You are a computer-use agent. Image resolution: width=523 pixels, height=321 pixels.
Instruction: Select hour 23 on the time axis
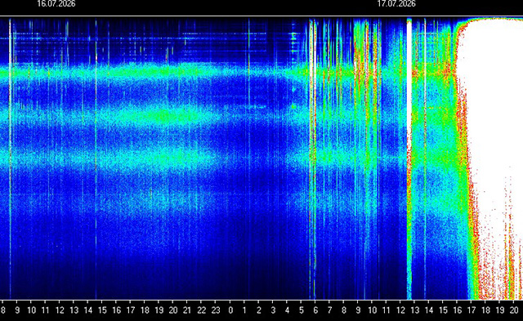tap(216, 310)
